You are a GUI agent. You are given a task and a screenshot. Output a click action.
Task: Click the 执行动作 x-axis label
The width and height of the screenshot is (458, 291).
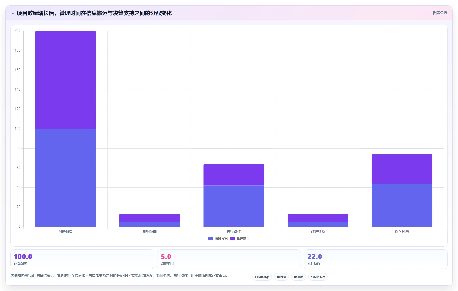pyautogui.click(x=234, y=231)
